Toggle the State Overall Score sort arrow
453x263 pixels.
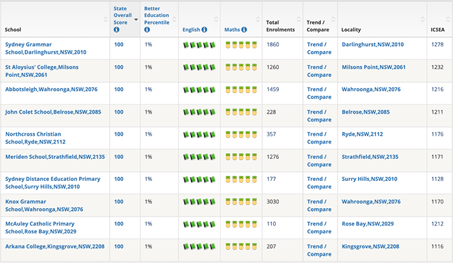pos(136,19)
